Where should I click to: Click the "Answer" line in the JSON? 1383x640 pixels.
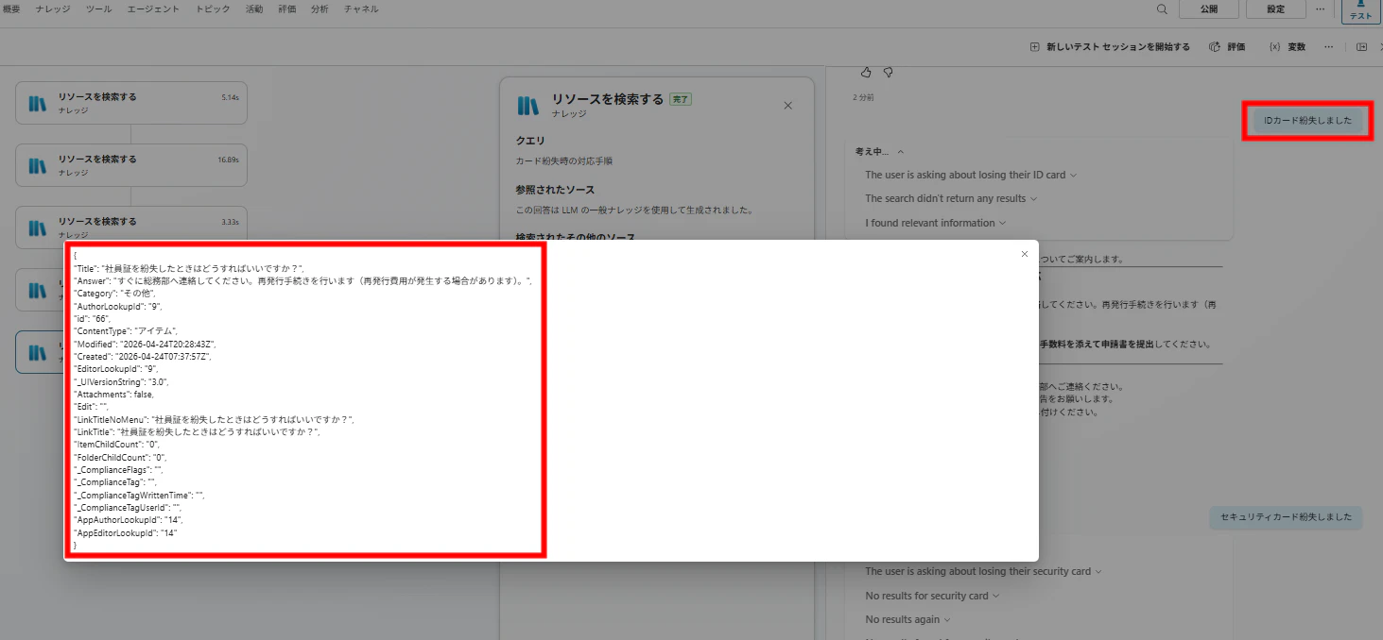(303, 281)
